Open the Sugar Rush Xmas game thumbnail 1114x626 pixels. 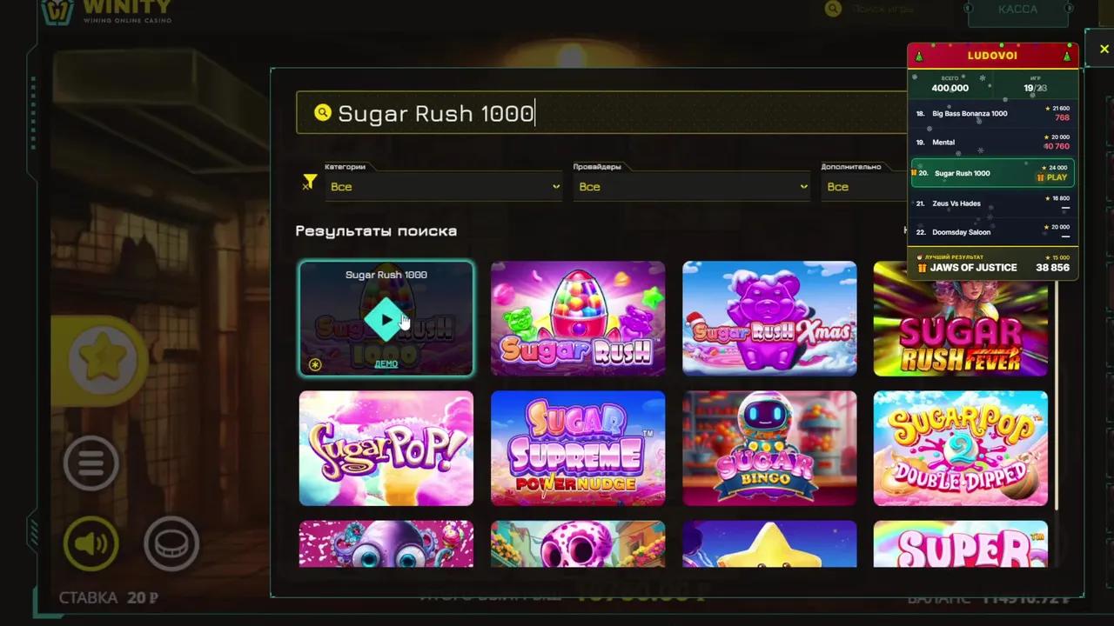click(x=769, y=318)
